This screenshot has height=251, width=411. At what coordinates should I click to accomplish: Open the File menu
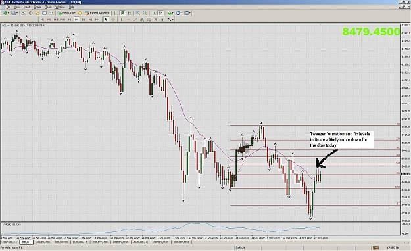point(8,7)
